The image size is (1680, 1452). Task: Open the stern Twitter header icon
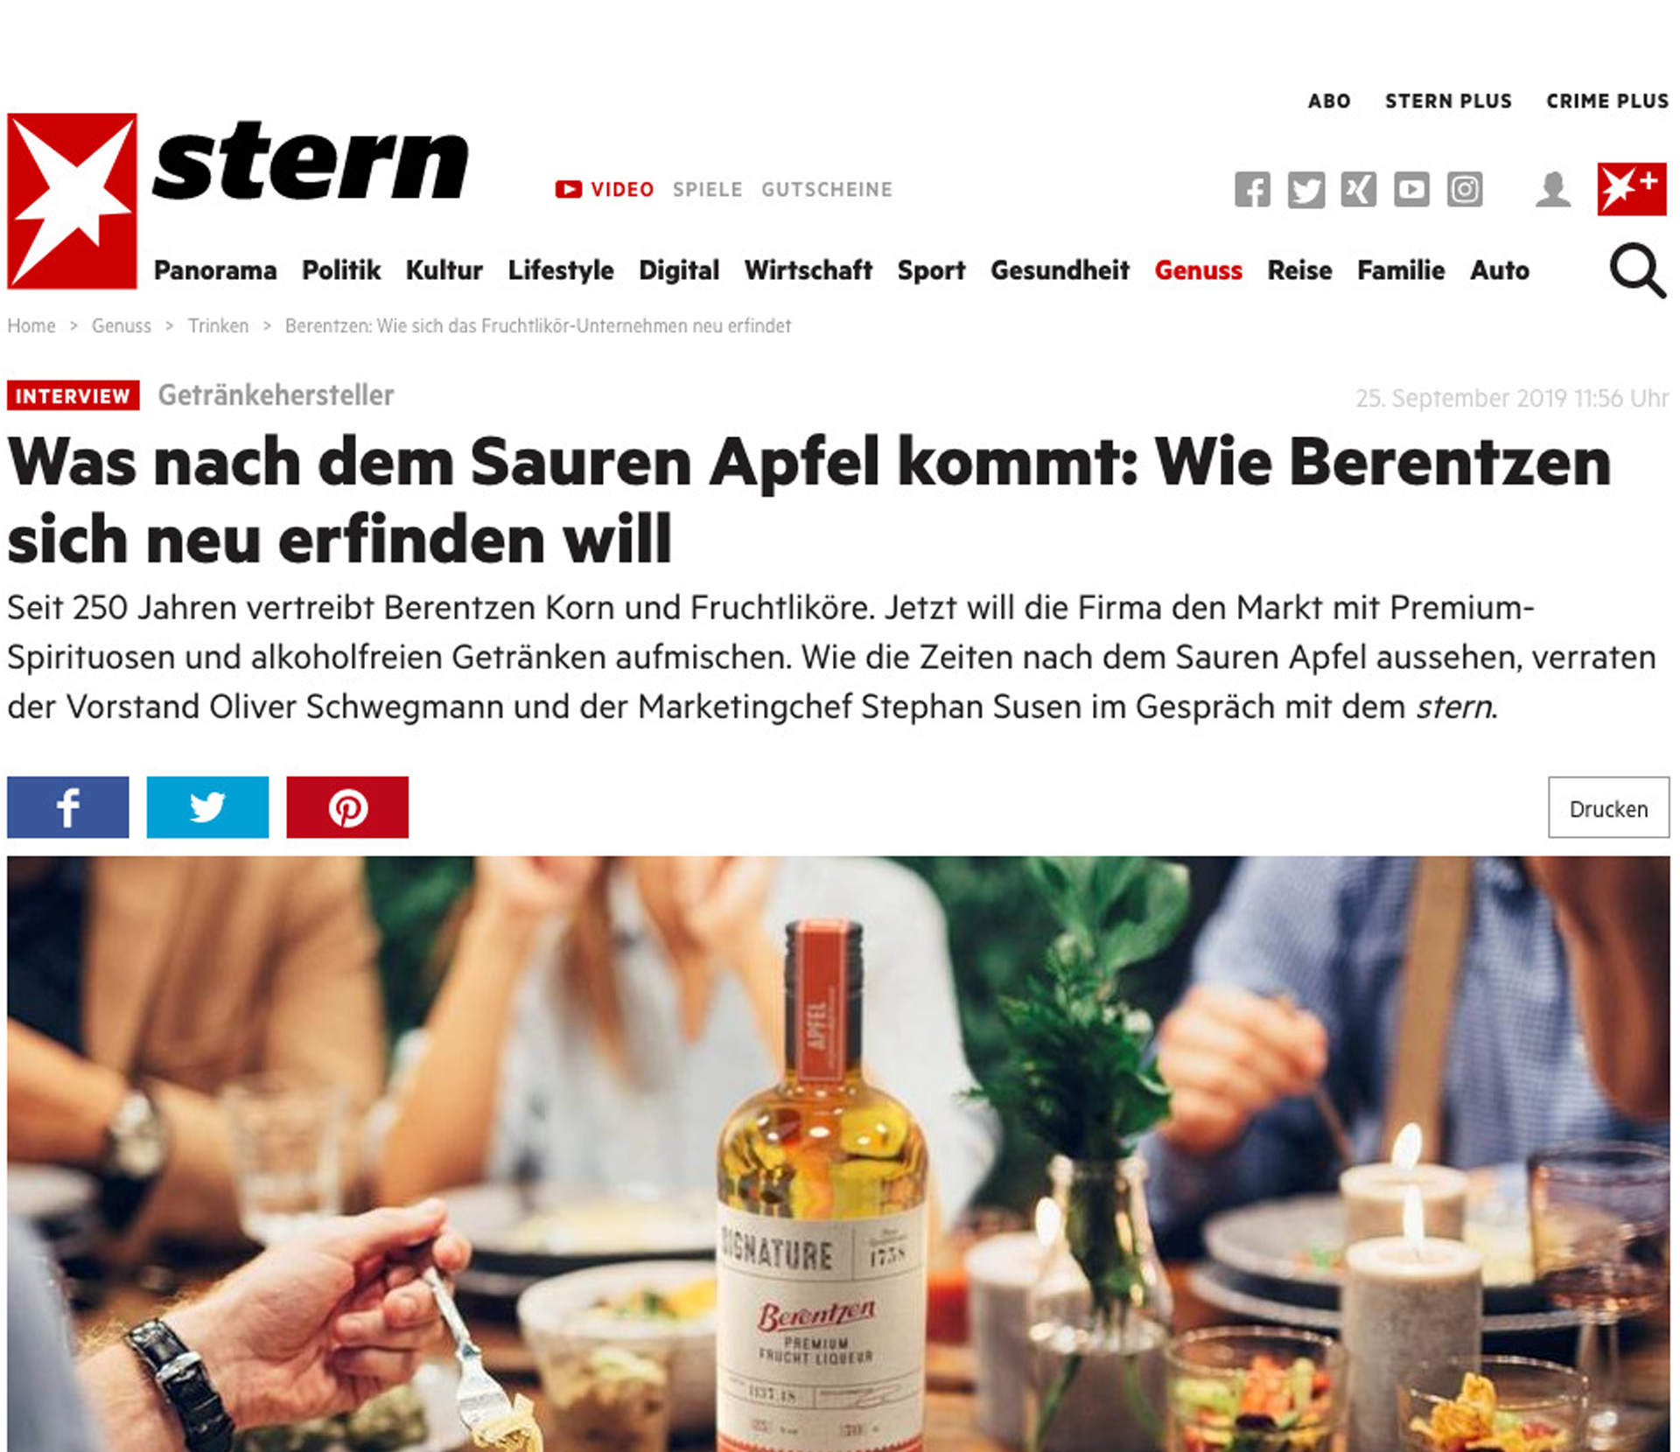[1305, 190]
